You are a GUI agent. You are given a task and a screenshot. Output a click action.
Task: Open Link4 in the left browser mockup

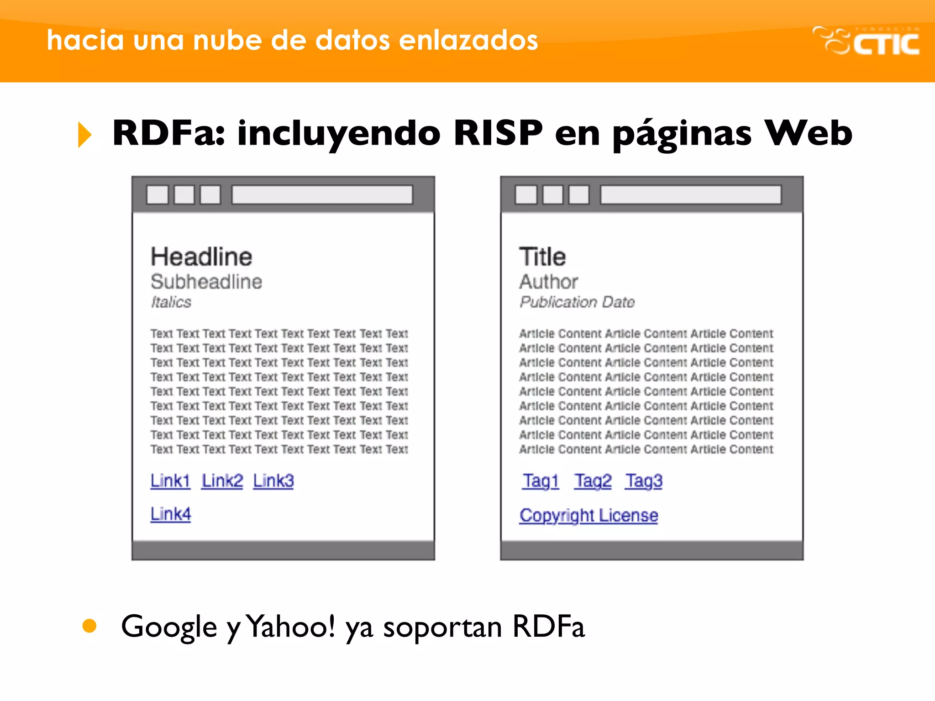point(171,514)
